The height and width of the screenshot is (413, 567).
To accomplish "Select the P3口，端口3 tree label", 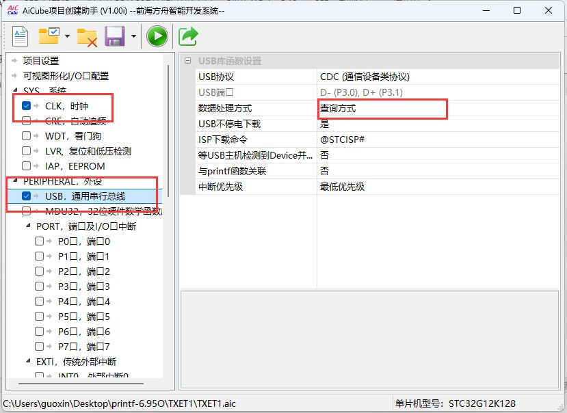I will coord(84,287).
